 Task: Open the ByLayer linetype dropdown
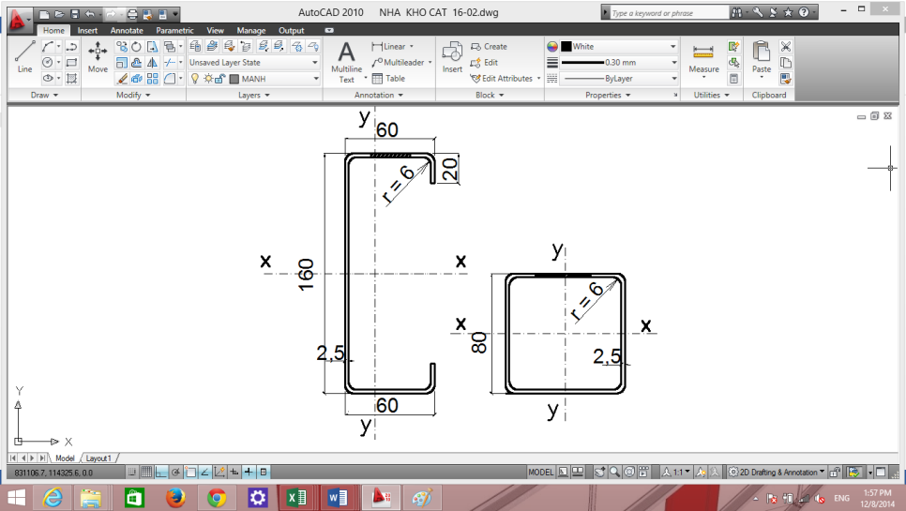618,79
